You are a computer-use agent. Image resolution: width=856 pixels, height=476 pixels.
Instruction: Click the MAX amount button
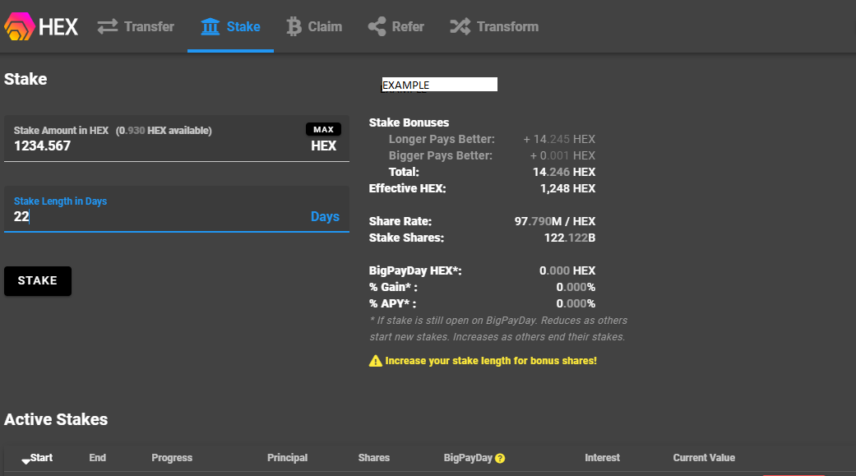pyautogui.click(x=323, y=129)
